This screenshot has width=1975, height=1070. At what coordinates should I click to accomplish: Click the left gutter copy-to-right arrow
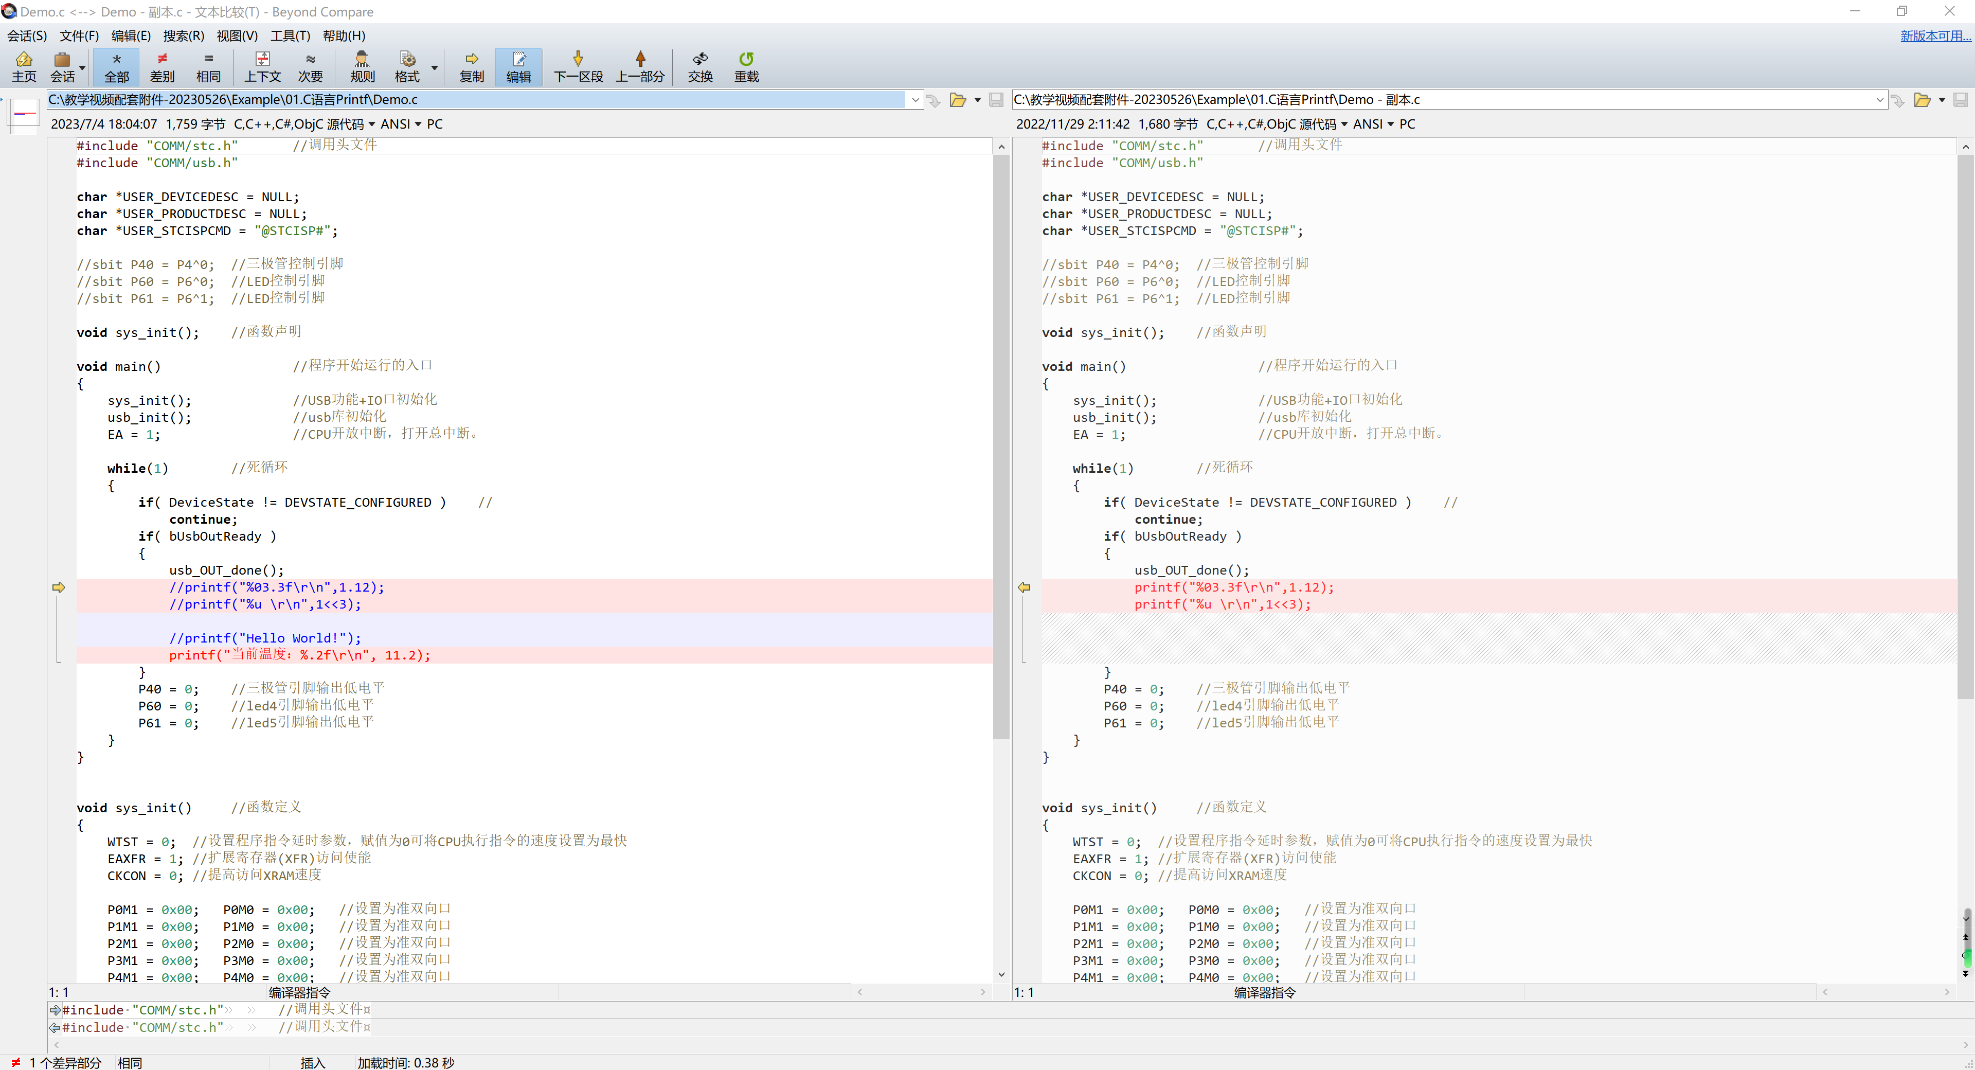coord(58,587)
